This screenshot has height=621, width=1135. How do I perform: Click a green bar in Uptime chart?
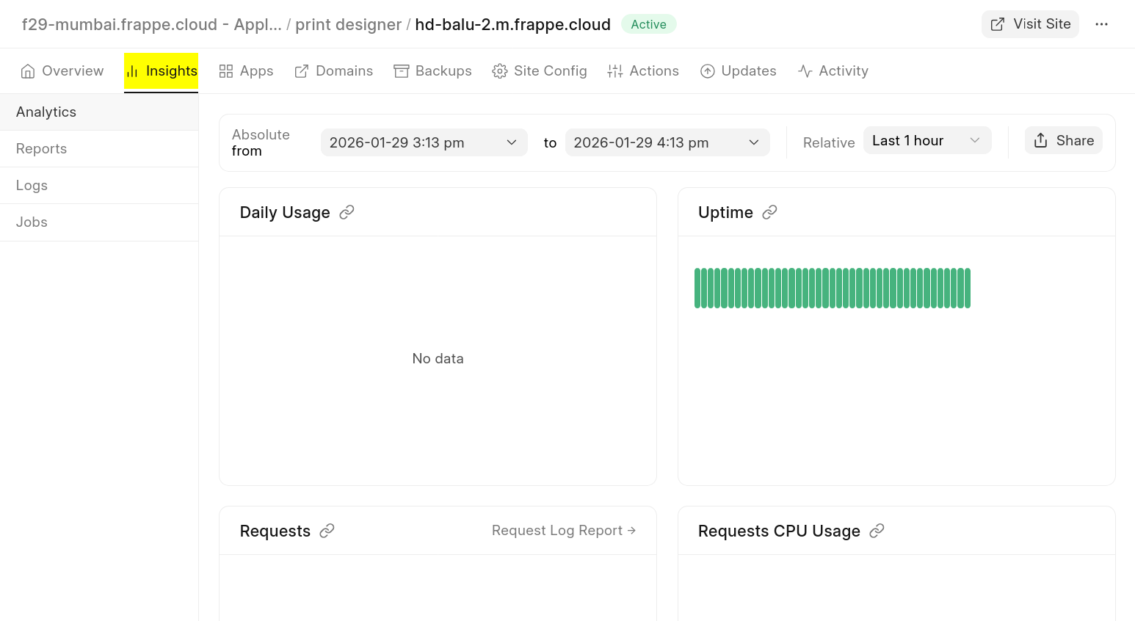coord(832,288)
